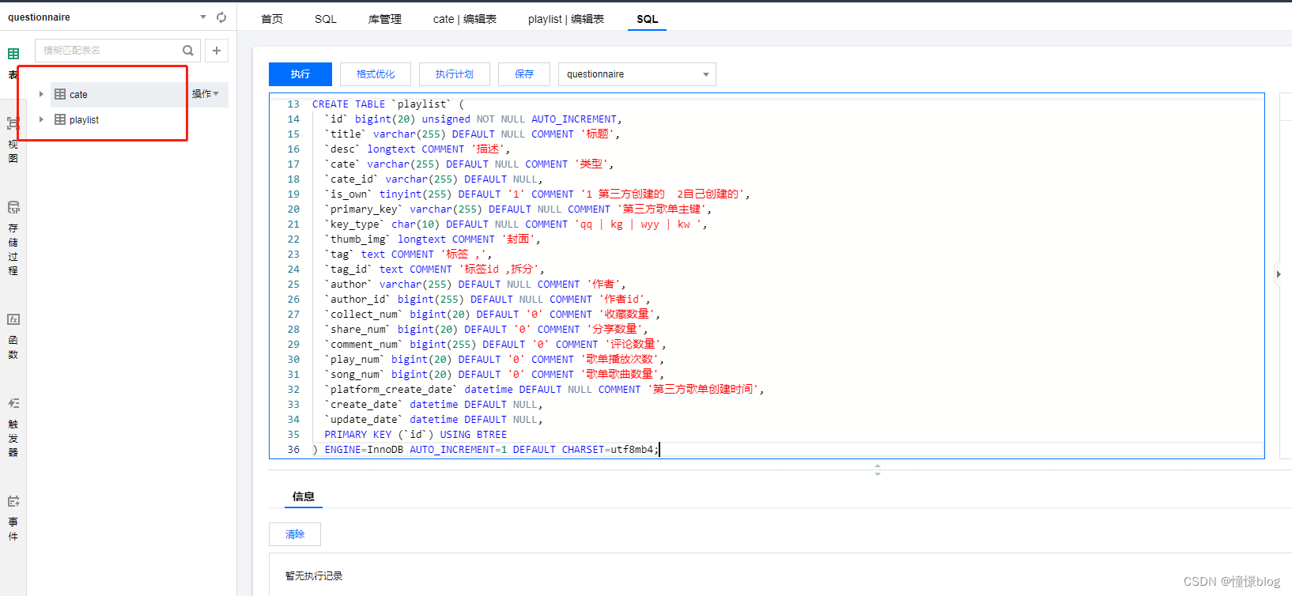The image size is (1292, 596).
Task: Click the 保存 button
Action: [x=524, y=74]
